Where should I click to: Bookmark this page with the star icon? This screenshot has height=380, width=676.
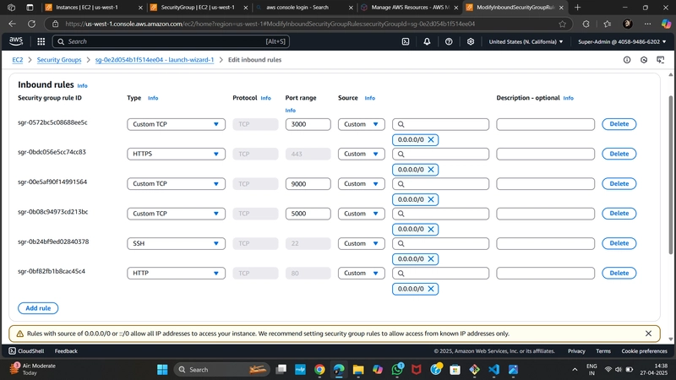click(562, 24)
